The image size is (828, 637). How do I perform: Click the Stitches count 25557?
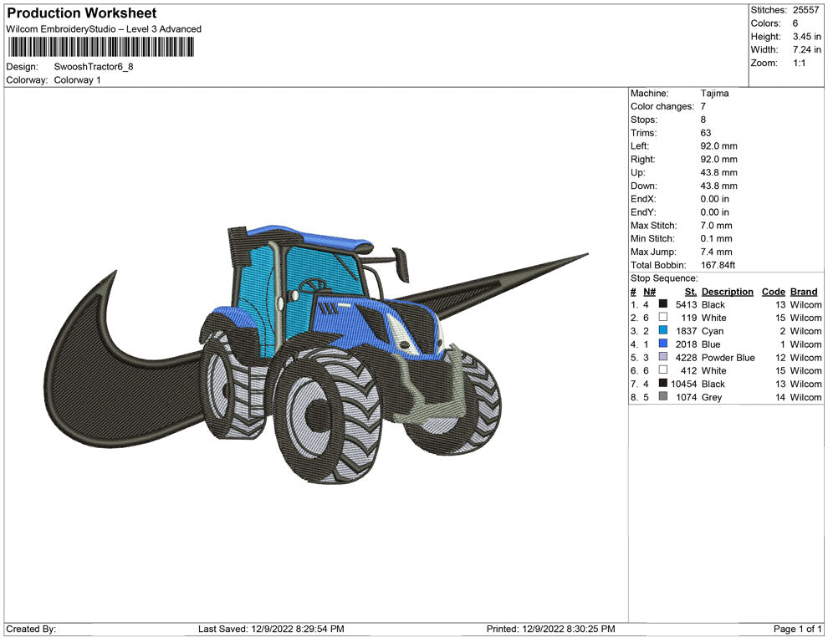(806, 10)
